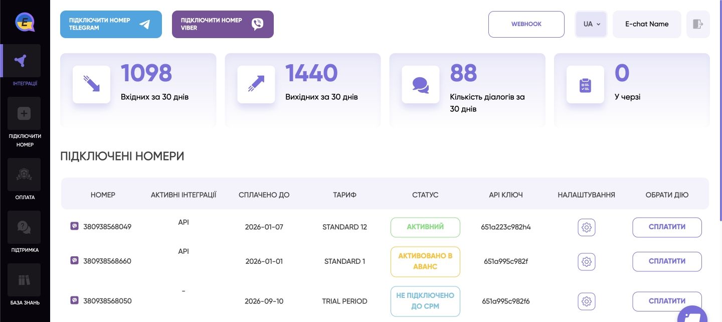722x322 pixels.
Task: Click the Активний status badge
Action: (425, 227)
